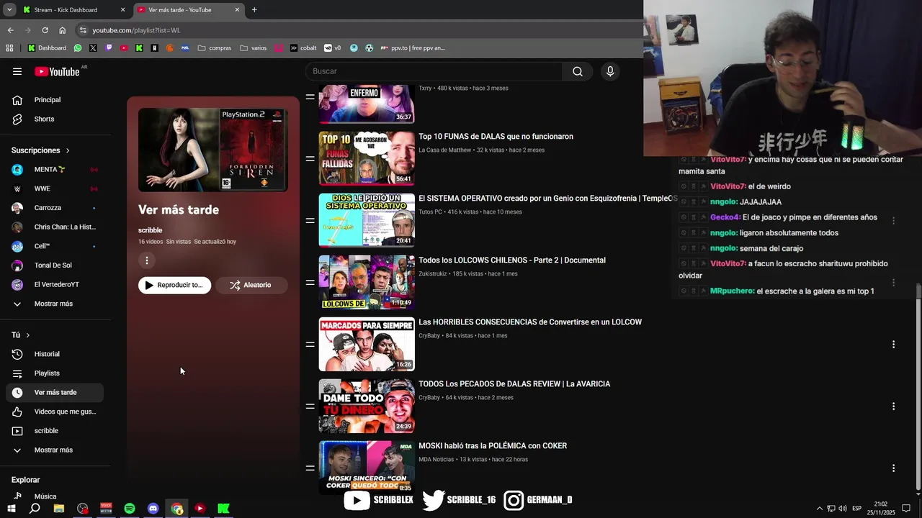Click timeout hourglass beside Gecko4's message
The image size is (922, 518).
pos(693,217)
